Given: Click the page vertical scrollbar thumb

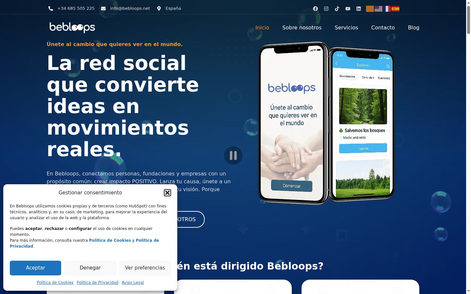Looking at the screenshot, I should coord(468,20).
